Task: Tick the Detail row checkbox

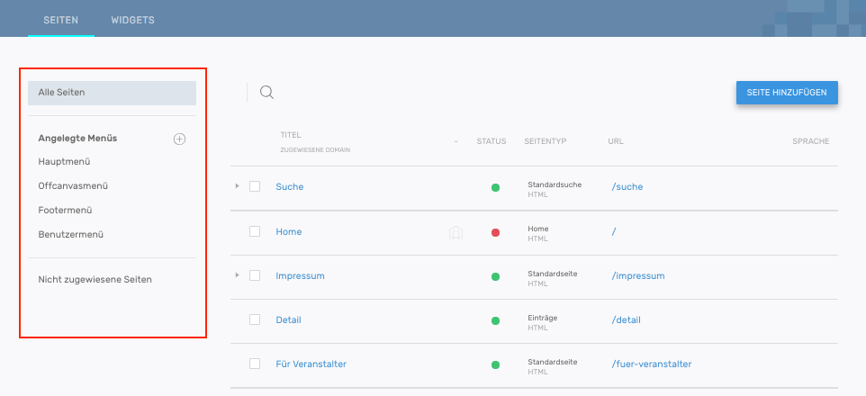Action: point(255,319)
